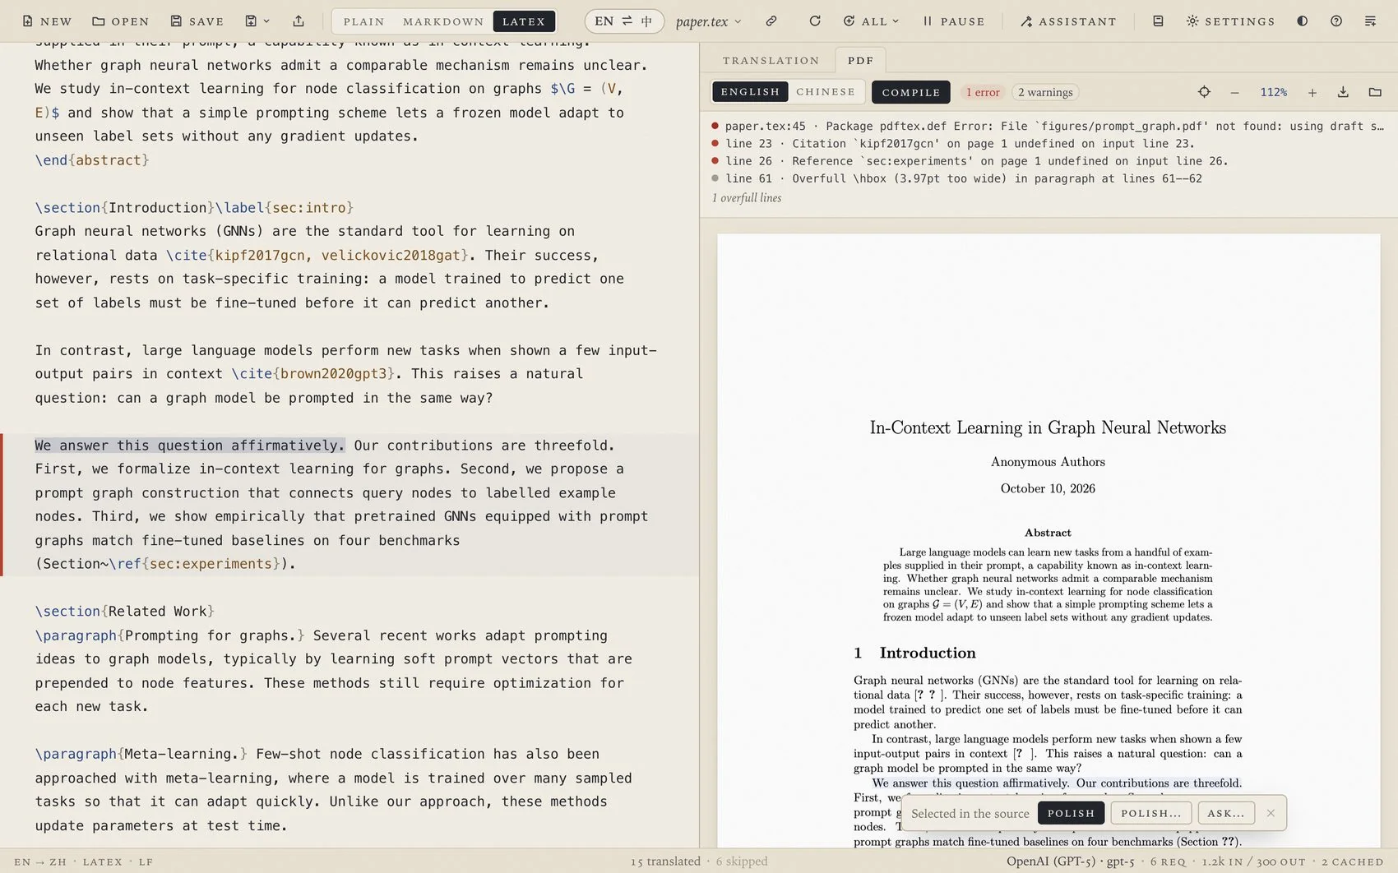Select the LATEX editor mode
Screen dimensions: 1398x873
(x=524, y=21)
